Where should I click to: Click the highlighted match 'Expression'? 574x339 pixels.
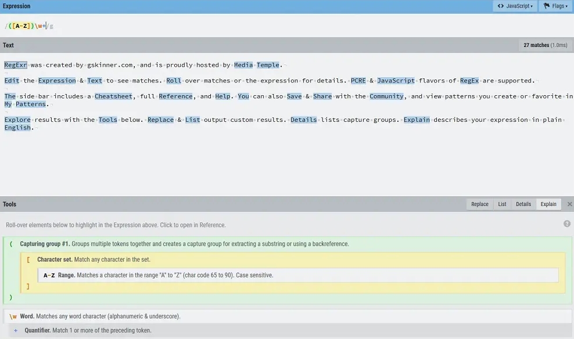click(57, 81)
